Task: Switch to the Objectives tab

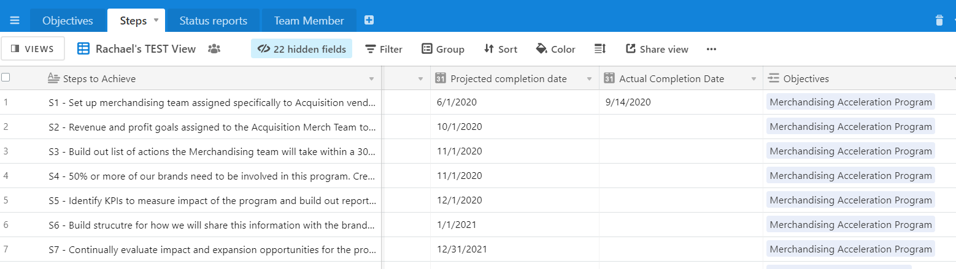Action: tap(67, 21)
